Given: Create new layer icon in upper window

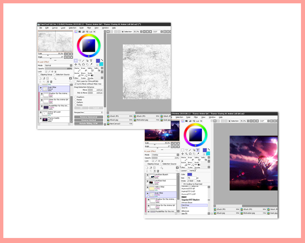Looking at the screenshot, I should tap(40, 78).
